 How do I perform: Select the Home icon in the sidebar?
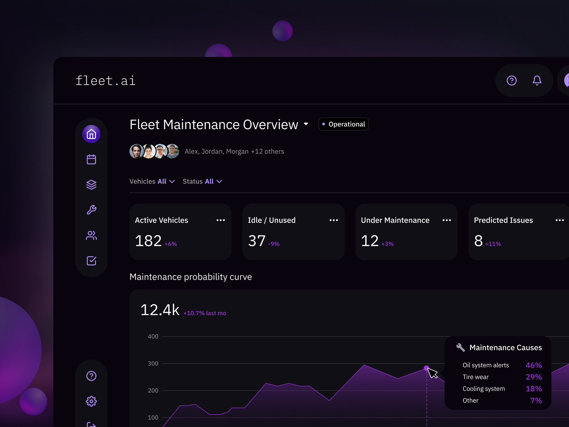pyautogui.click(x=91, y=134)
